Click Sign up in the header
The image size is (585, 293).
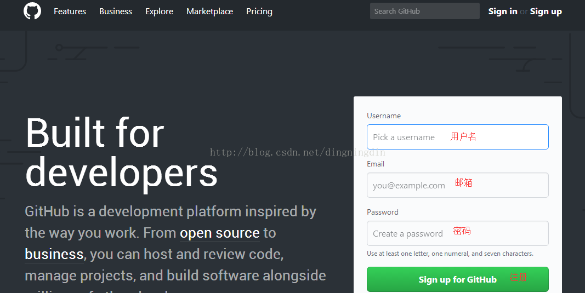[x=546, y=12]
